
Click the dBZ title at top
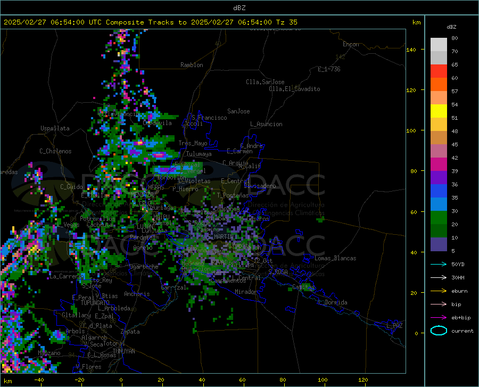tap(239, 8)
